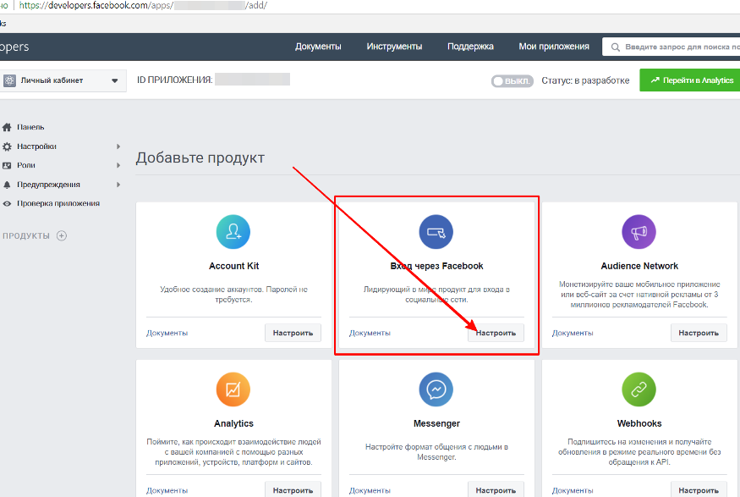Click the Analytics chart icon
740x497 pixels.
tap(233, 389)
